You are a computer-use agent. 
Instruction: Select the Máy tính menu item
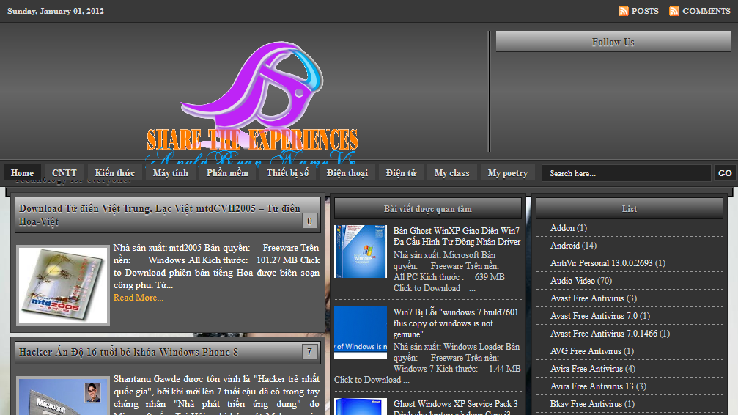click(x=170, y=173)
